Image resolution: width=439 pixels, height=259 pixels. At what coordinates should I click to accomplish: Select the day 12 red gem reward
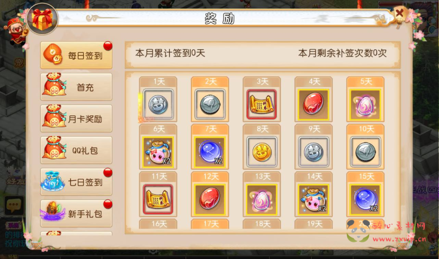tap(210, 200)
